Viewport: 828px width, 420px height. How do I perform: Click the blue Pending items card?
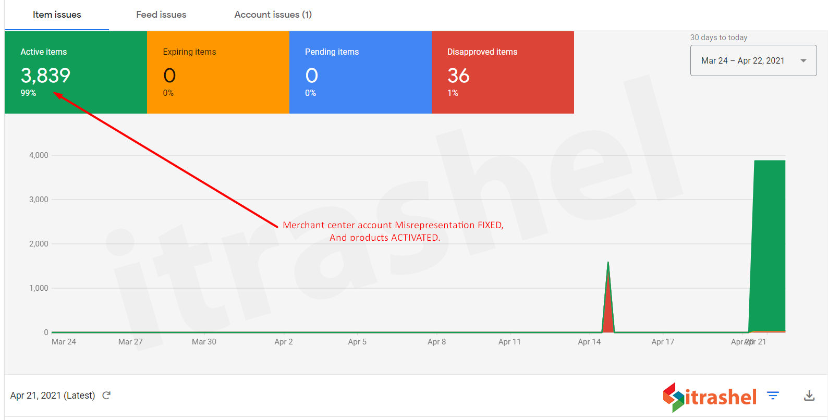pyautogui.click(x=360, y=72)
